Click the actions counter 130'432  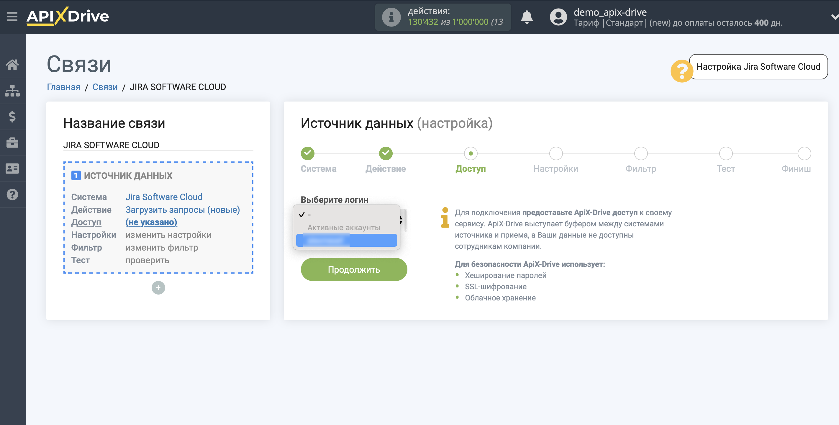coord(423,22)
